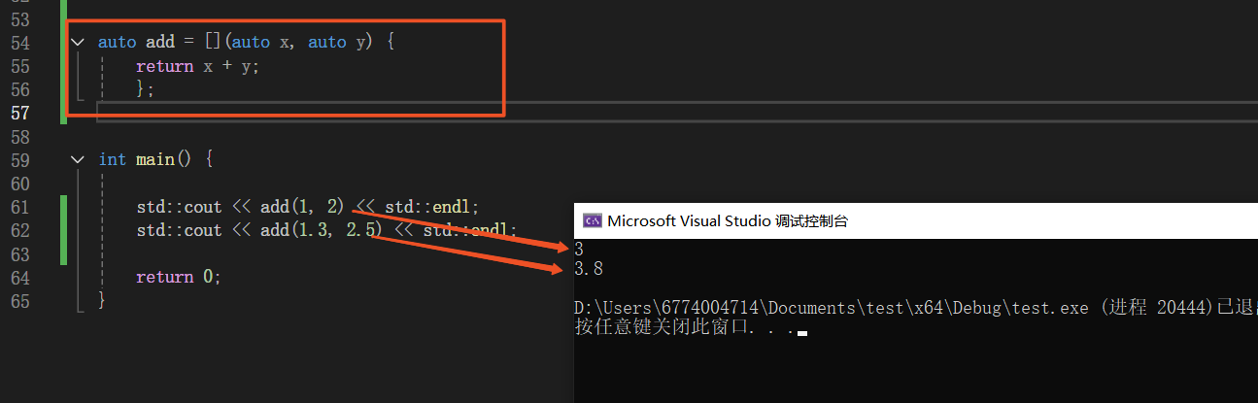Screen dimensions: 1258x403
Task: Collapse the lambda block at line 54
Action: [77, 43]
